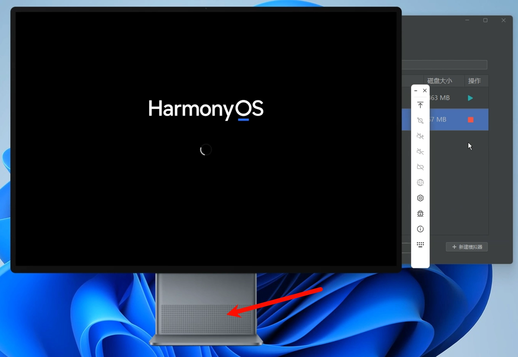The image size is (518, 357).
Task: Click the always-on-top pin icon in emulator toolbar
Action: click(420, 105)
